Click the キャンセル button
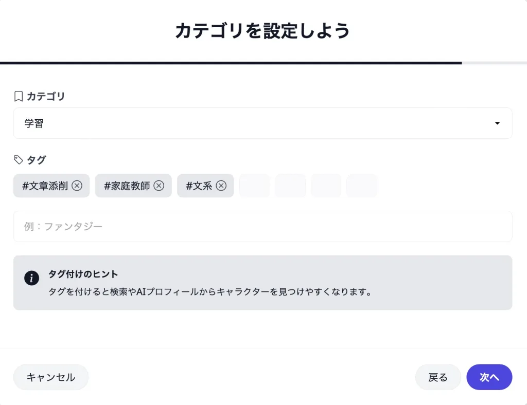Viewport: 527px width, 405px height. click(51, 377)
